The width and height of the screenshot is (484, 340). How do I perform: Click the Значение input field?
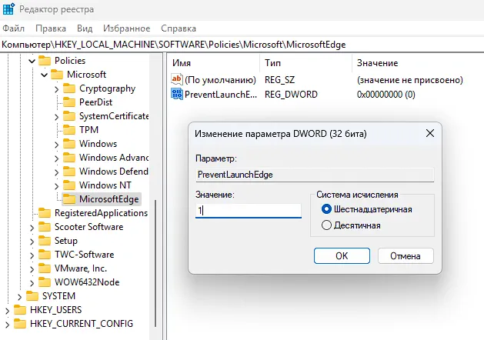pos(249,211)
